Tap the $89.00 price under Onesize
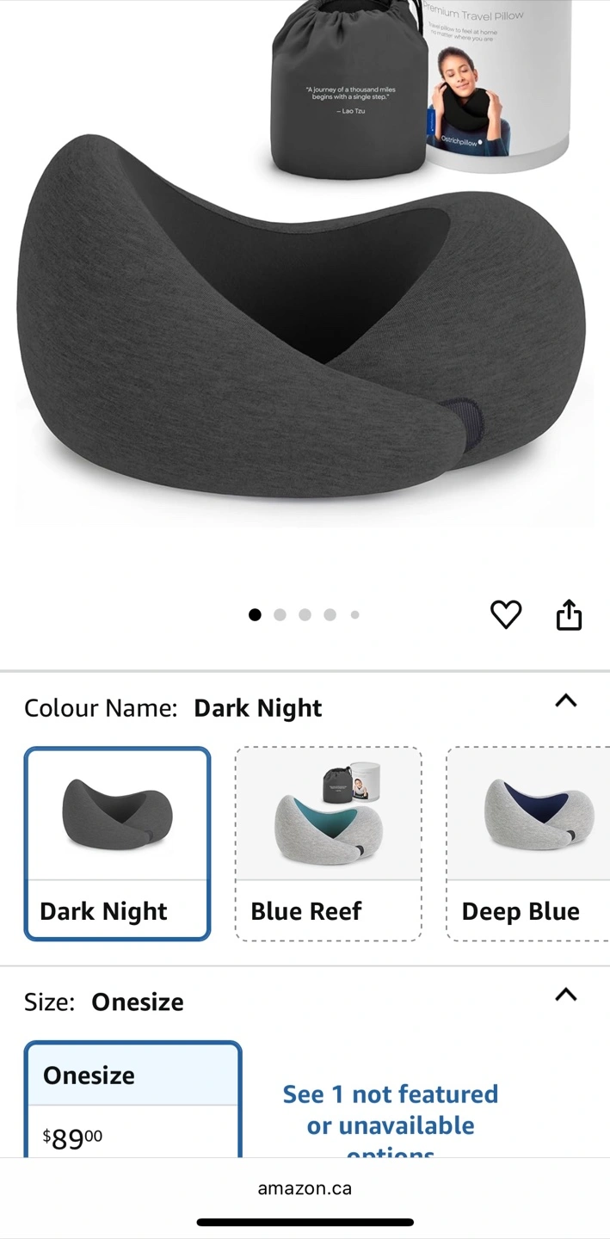Viewport: 610px width, 1239px height. (x=72, y=1138)
